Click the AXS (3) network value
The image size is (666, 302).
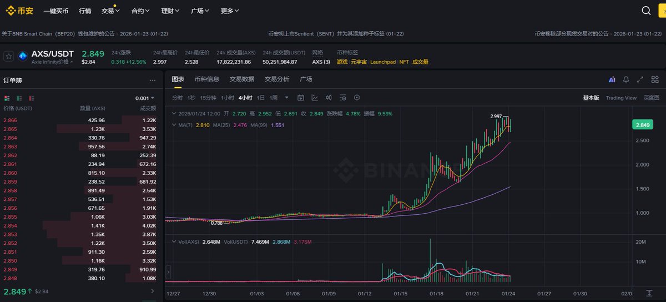(321, 62)
